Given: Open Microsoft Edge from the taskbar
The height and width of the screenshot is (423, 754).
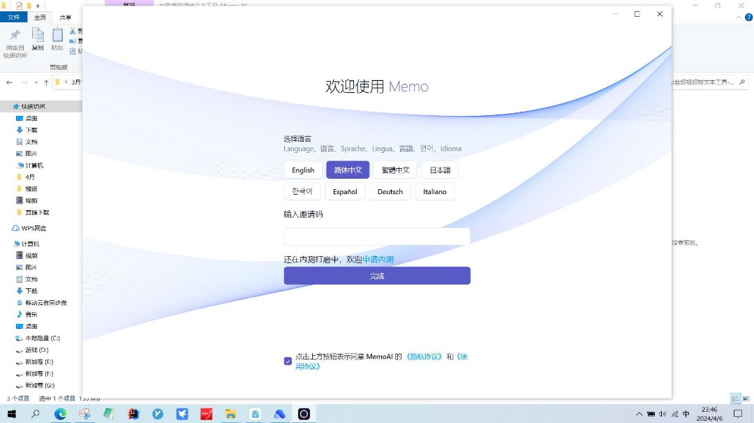Looking at the screenshot, I should 61,414.
